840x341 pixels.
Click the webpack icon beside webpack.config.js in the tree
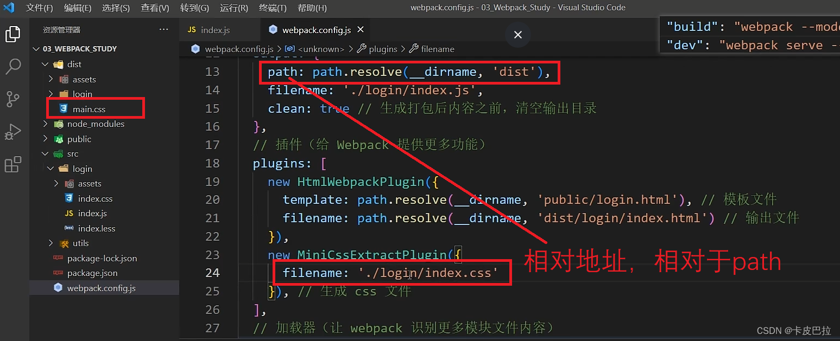pos(58,288)
